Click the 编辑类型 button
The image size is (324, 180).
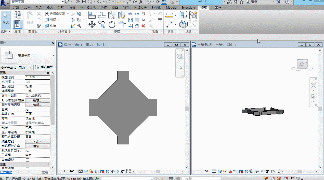tap(44, 67)
